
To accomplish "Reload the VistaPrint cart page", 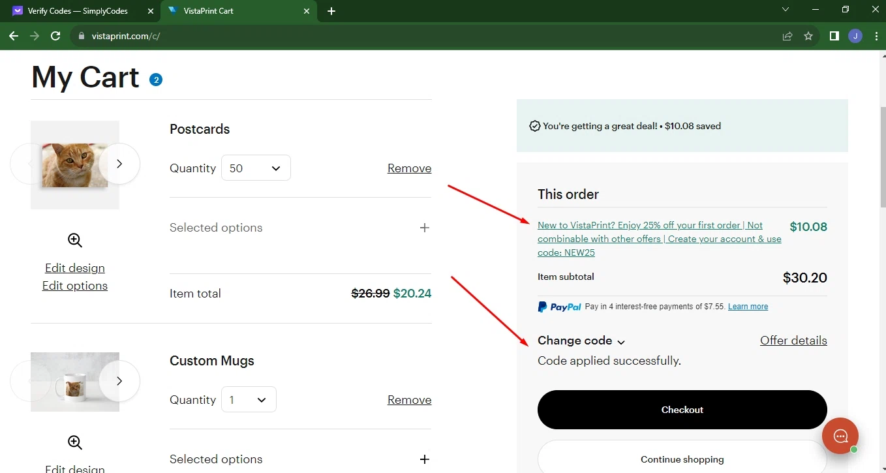I will click(x=55, y=36).
